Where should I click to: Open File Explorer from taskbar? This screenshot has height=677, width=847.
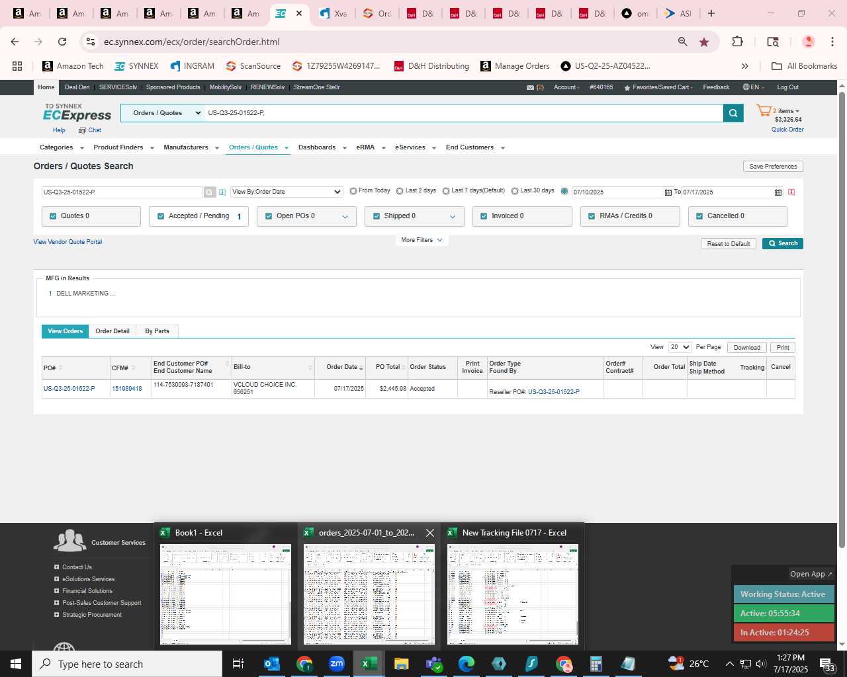coord(402,664)
